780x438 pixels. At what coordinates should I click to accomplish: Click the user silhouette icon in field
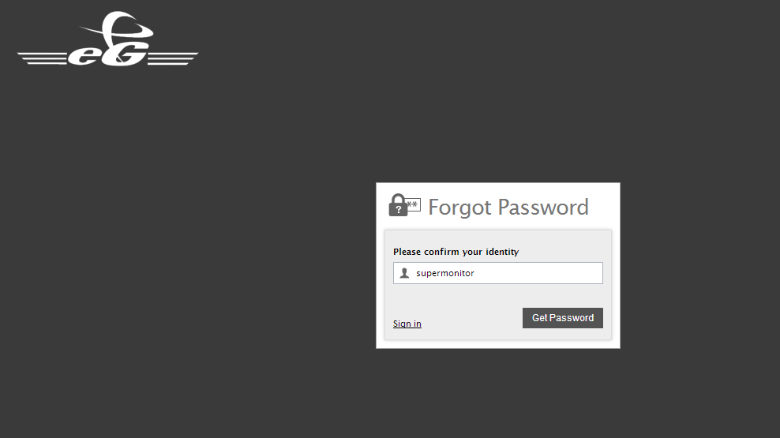[x=404, y=273]
